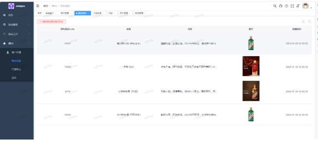318x149 pixels.
Task: Switch to the 系统接口 tab
Action: pos(51,13)
